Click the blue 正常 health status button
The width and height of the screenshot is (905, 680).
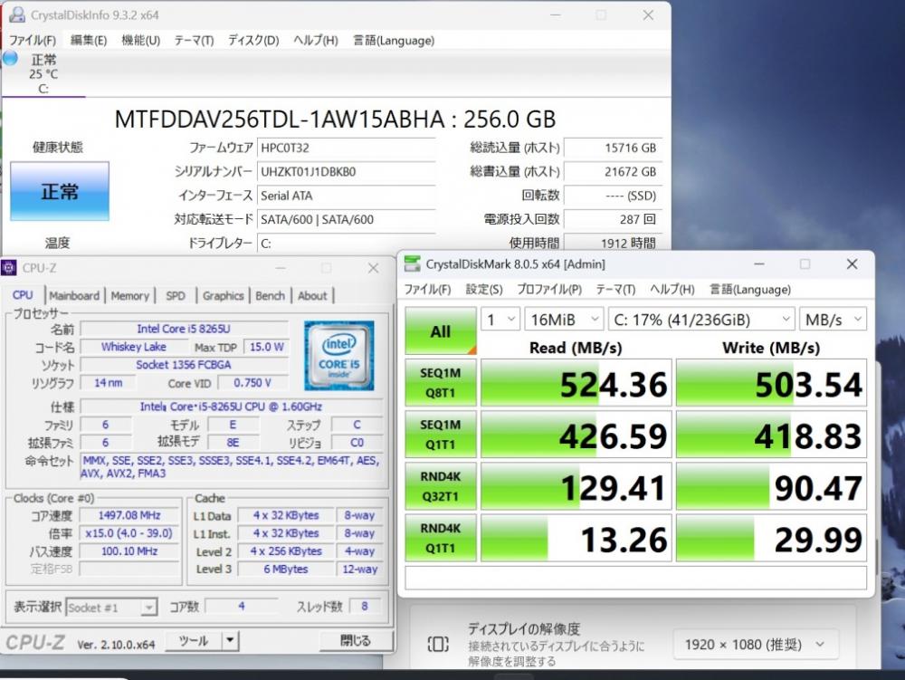60,191
